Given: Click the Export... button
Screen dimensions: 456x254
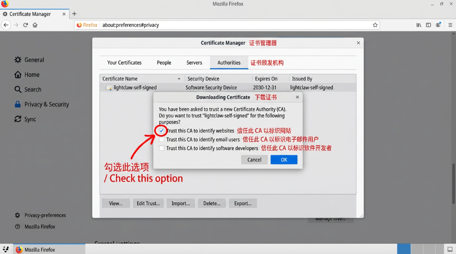Looking at the screenshot, I should [243, 203].
